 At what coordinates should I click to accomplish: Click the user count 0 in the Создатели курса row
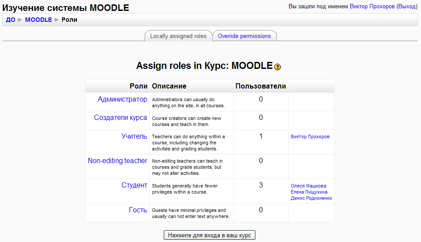click(x=261, y=118)
